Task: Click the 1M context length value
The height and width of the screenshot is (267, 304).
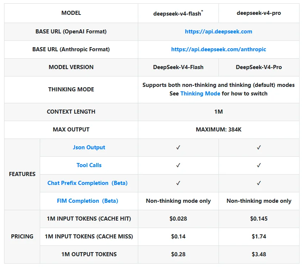Action: tap(219, 112)
